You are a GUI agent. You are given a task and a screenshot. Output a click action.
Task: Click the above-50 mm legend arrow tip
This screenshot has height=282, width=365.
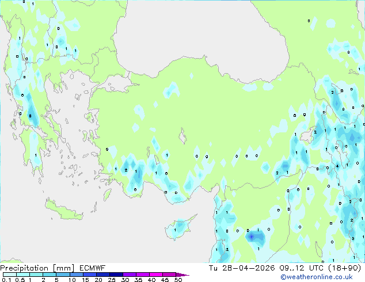[182, 275]
